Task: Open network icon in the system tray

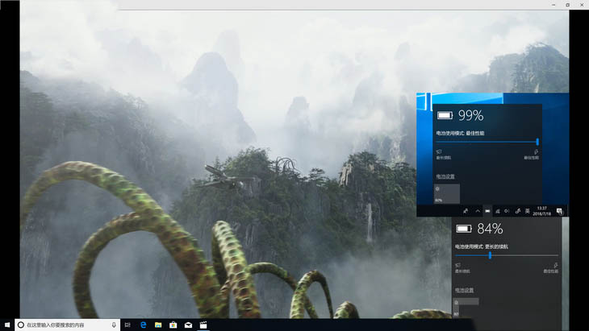Action: 497,212
